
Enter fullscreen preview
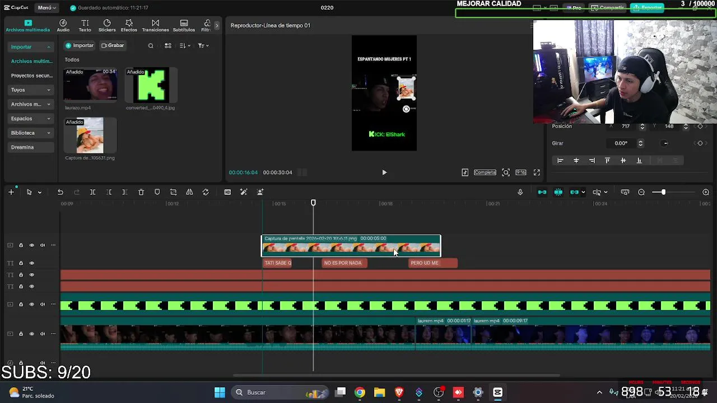click(537, 172)
